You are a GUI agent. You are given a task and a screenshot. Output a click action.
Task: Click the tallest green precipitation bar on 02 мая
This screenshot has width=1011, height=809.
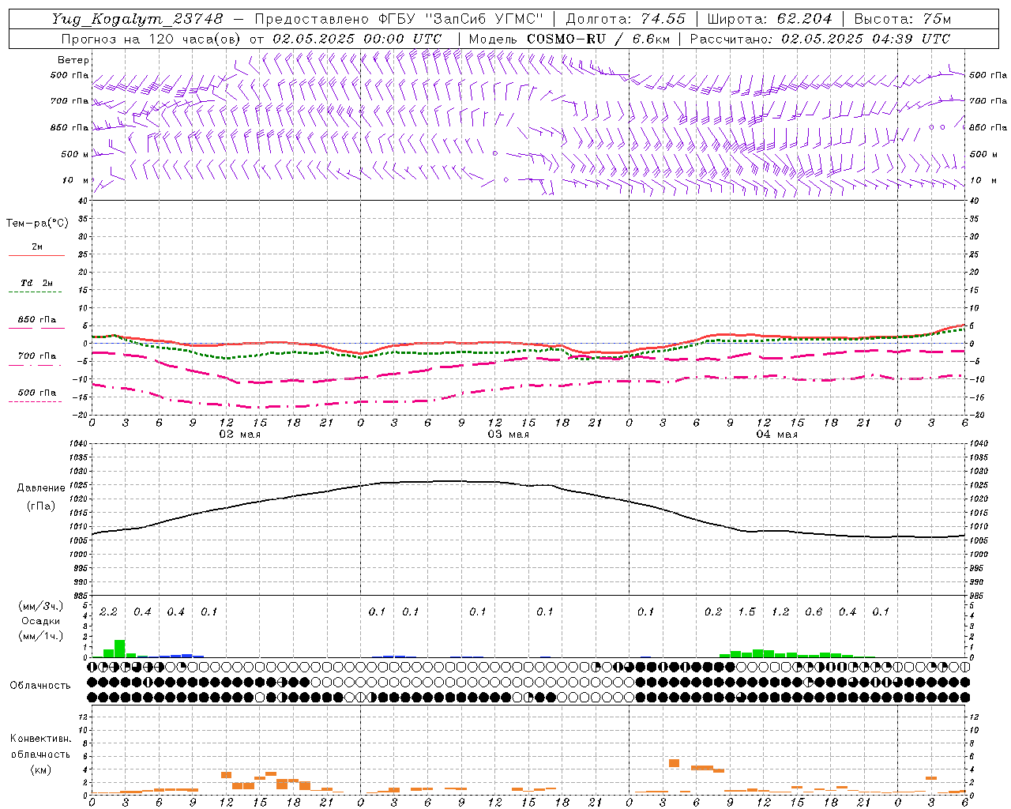click(120, 649)
